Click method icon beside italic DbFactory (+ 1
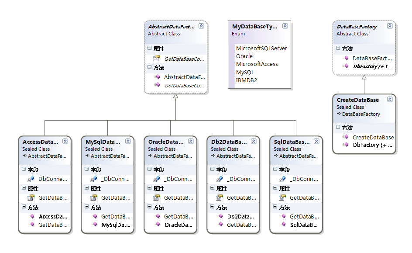Screen dimensions: 412x253 click(346, 66)
